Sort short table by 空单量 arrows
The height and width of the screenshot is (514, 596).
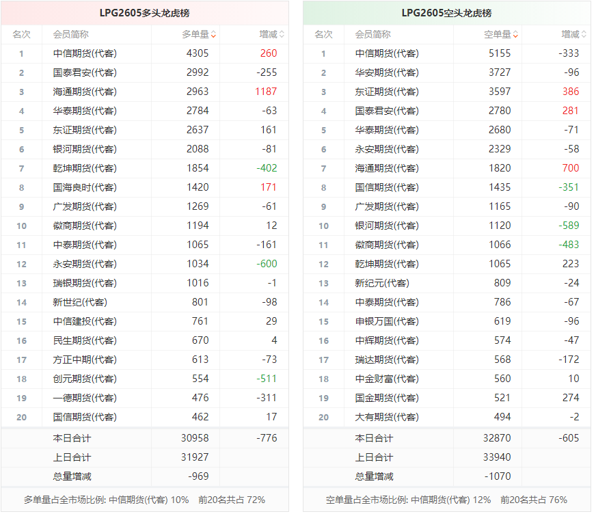[516, 35]
